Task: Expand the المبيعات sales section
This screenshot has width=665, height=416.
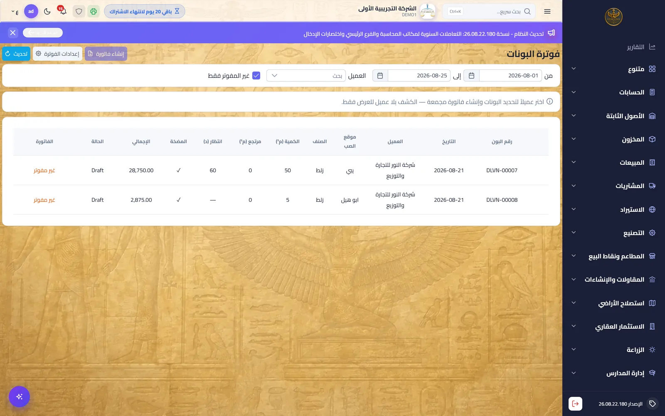Action: coord(614,163)
